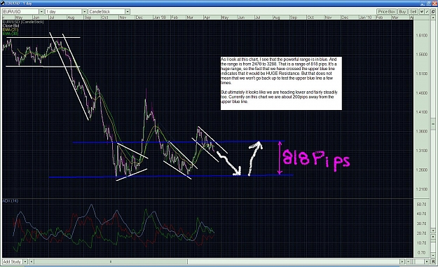Open the Add Study dropdown arrow

point(25,261)
